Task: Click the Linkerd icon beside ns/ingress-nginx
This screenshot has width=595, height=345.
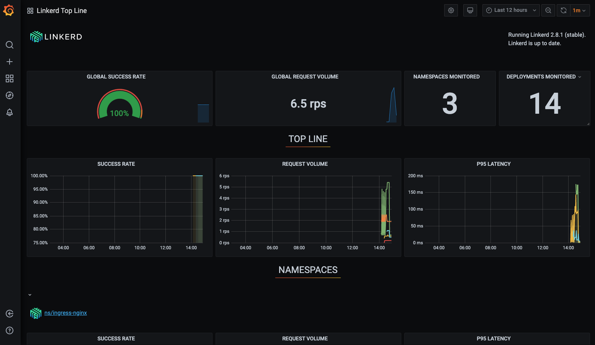Action: tap(36, 313)
